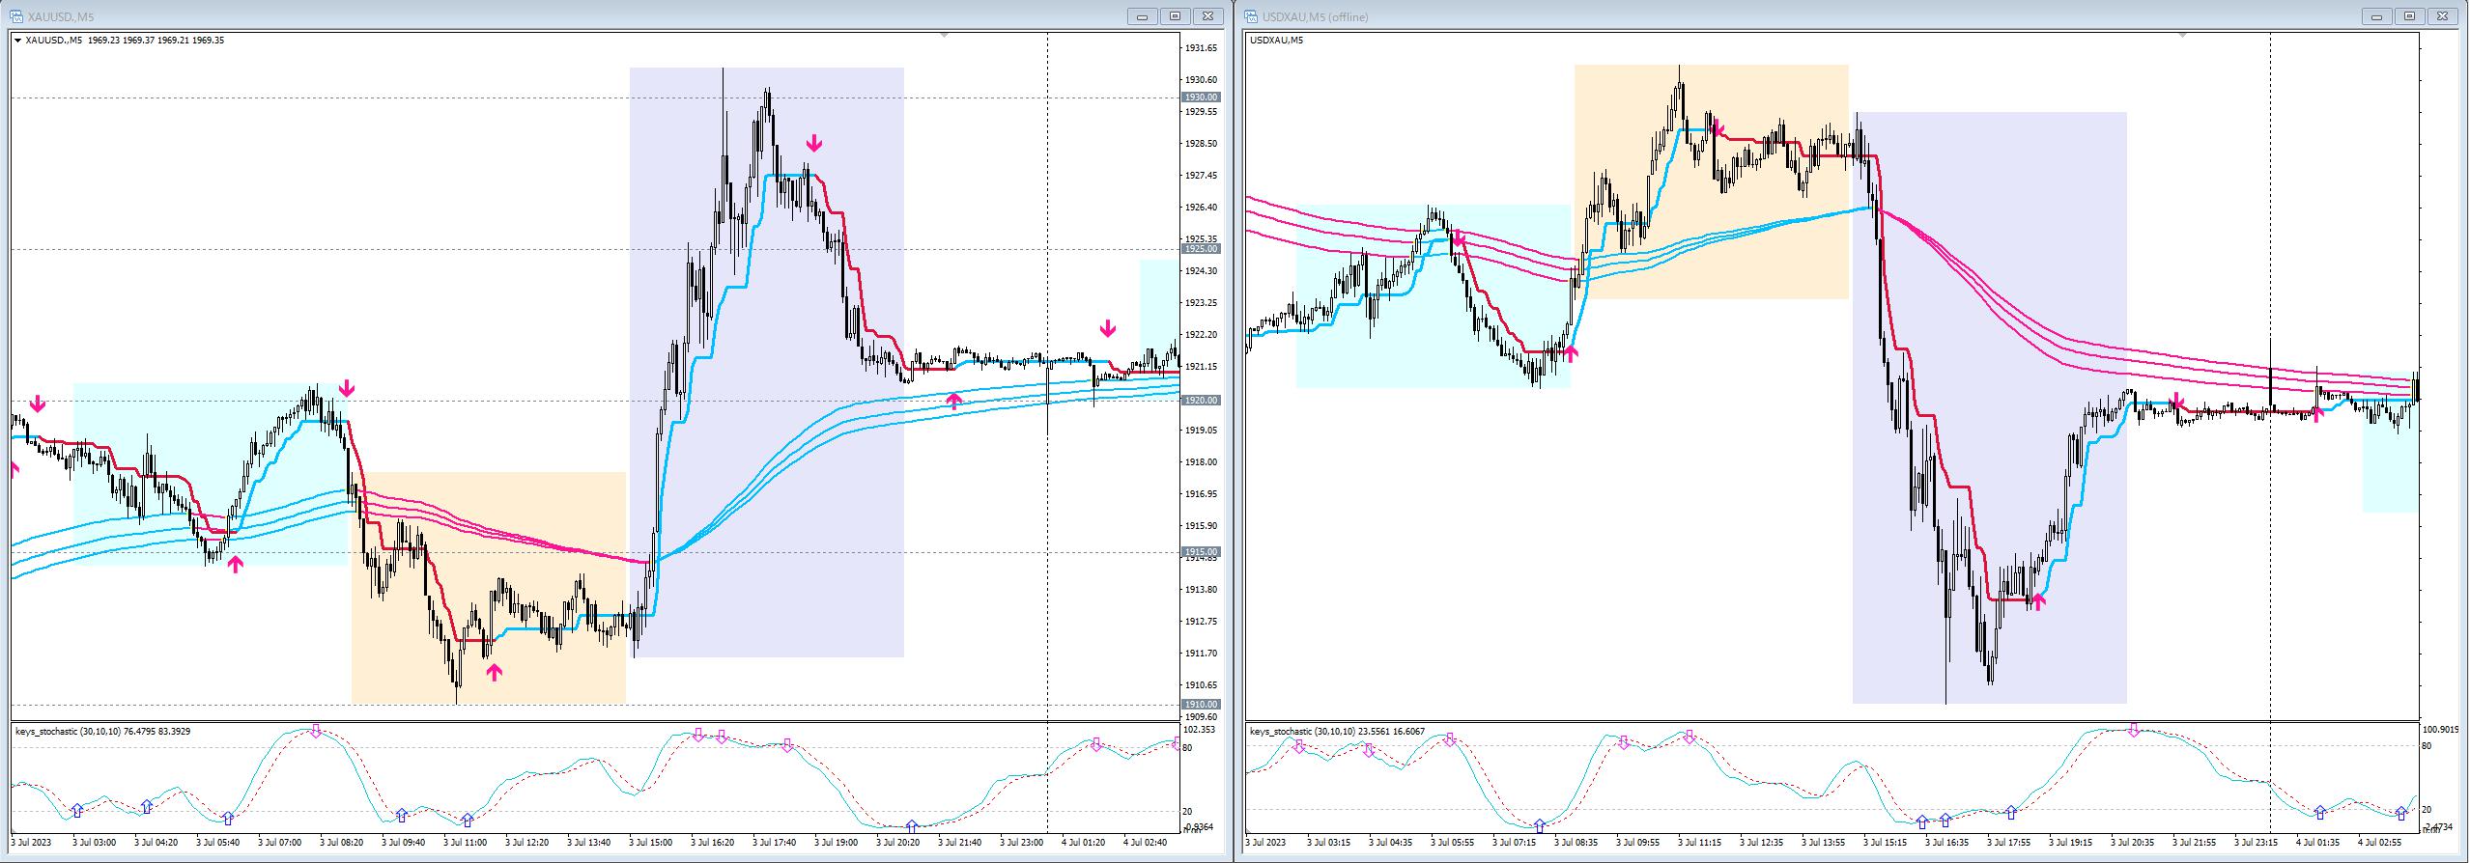Screen dimensions: 2470x863
Task: Click the 1931.65 price on XAUUSD scale
Action: [x=1202, y=48]
